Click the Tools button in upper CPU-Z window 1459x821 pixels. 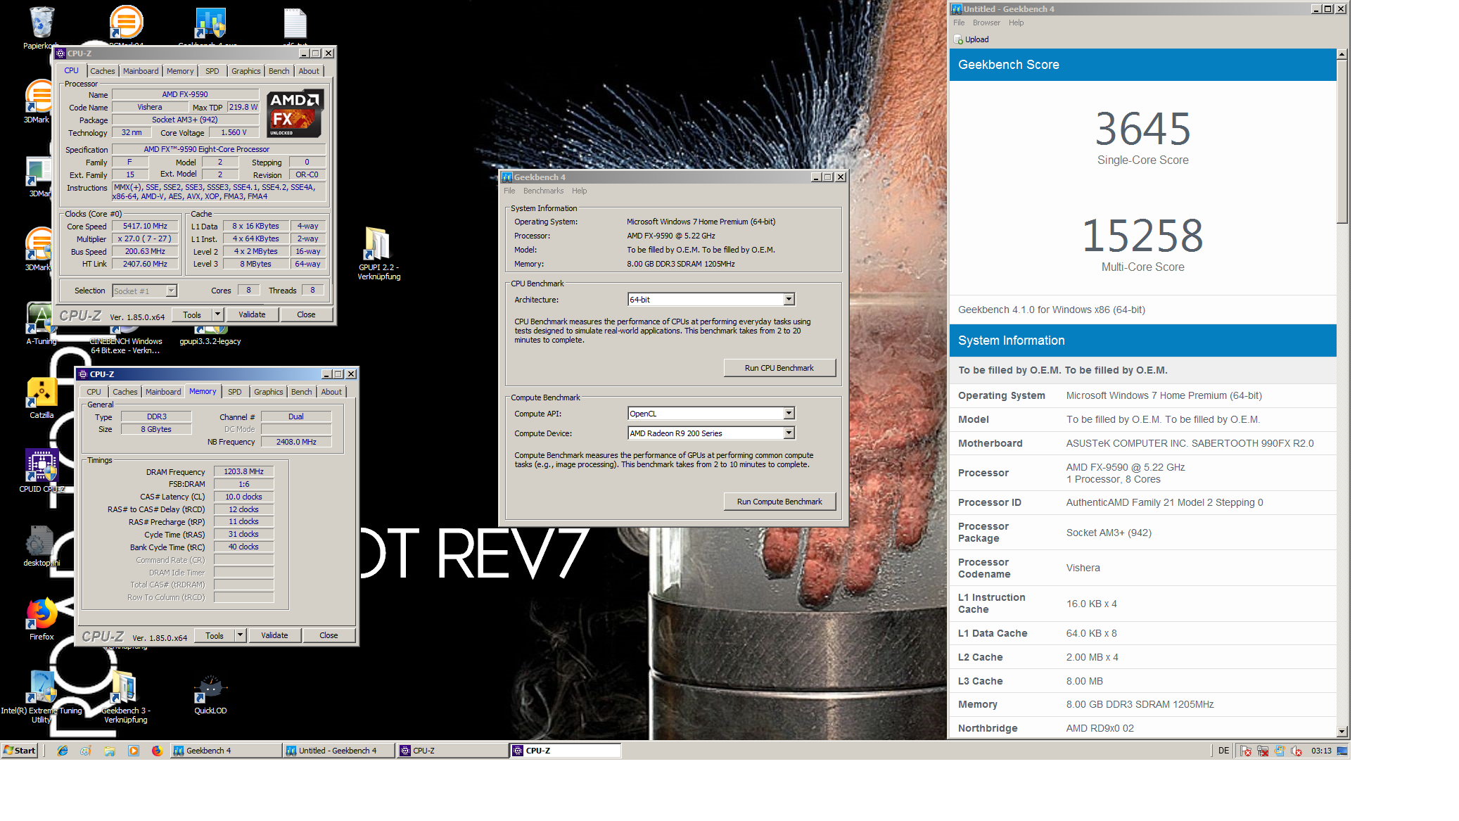click(x=192, y=314)
